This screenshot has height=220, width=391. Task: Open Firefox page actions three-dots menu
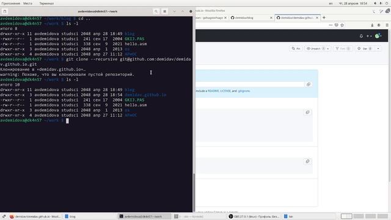point(331,25)
